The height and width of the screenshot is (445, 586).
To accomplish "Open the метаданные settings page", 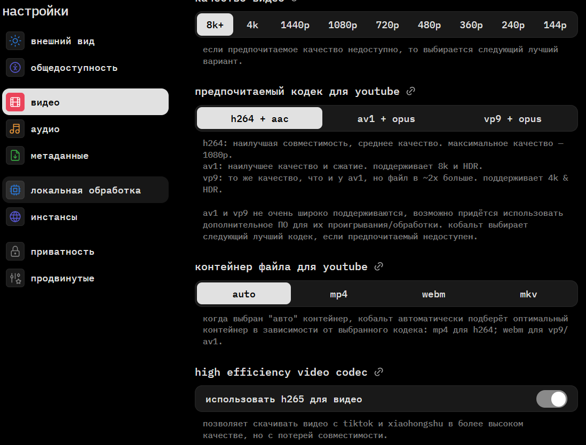I will coord(85,156).
